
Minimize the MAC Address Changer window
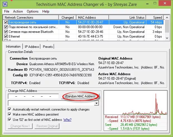[147, 4]
